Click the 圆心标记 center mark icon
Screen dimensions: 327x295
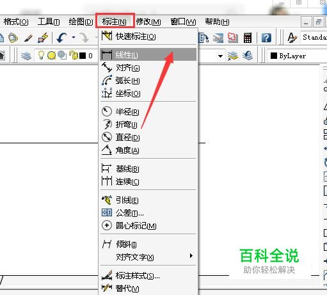click(x=107, y=225)
